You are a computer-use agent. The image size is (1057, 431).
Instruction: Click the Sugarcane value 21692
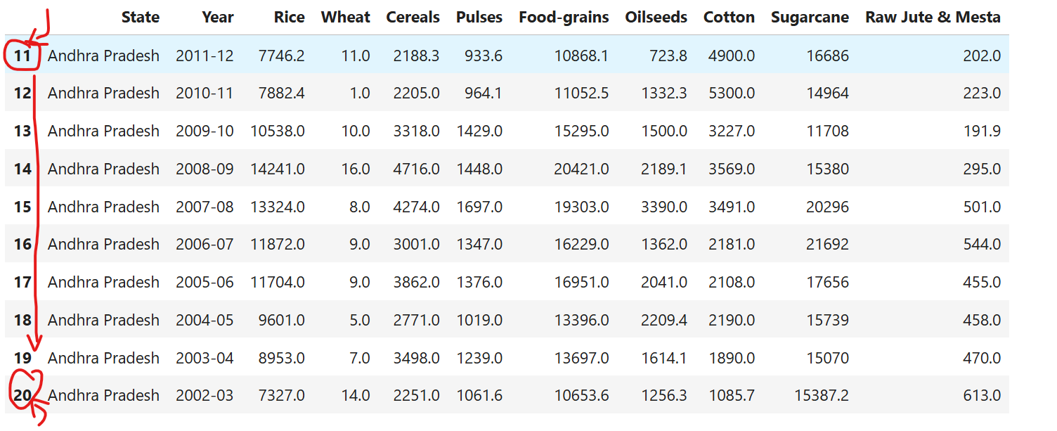point(827,244)
